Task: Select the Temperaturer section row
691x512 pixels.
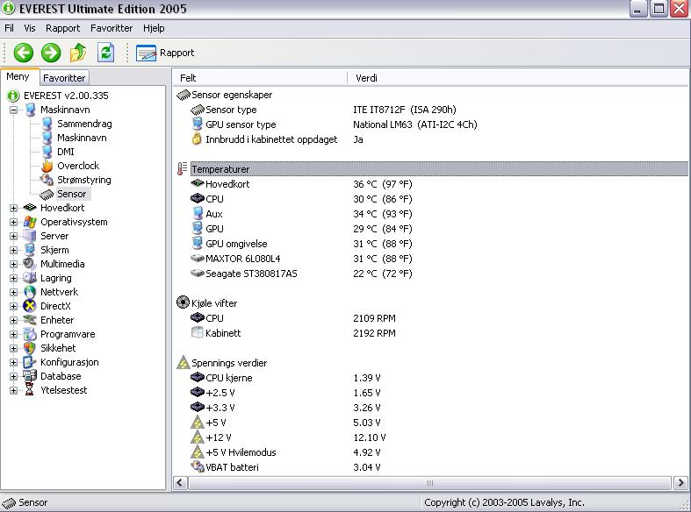Action: 432,169
